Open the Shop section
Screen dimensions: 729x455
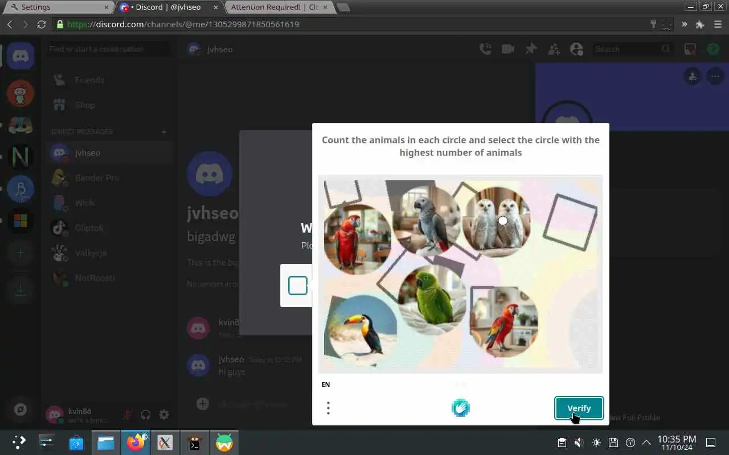[109, 105]
